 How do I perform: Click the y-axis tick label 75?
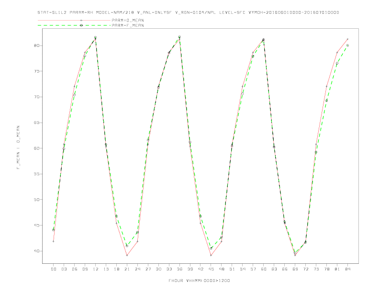coord(37,71)
